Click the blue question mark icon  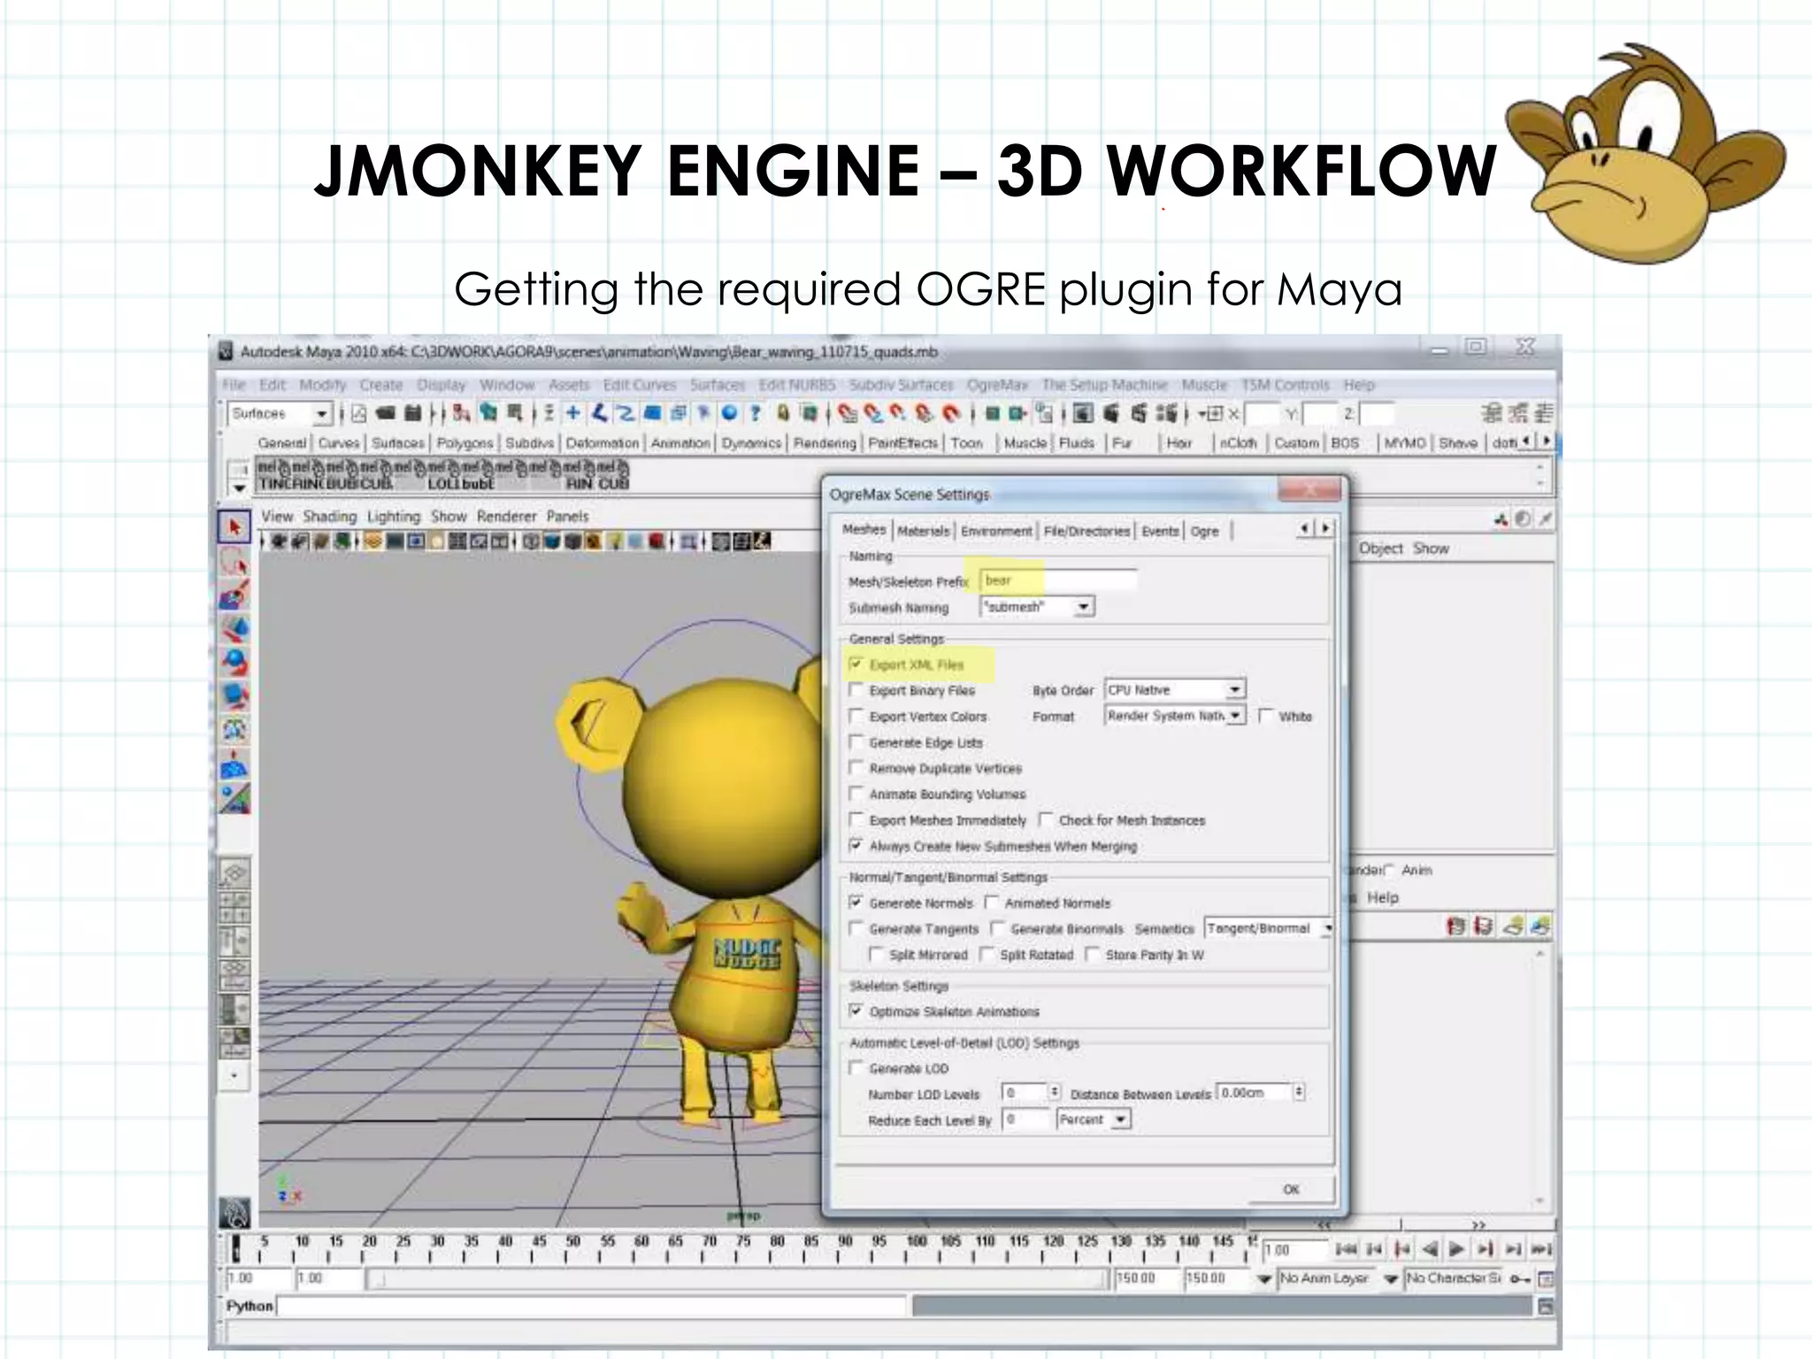point(755,413)
